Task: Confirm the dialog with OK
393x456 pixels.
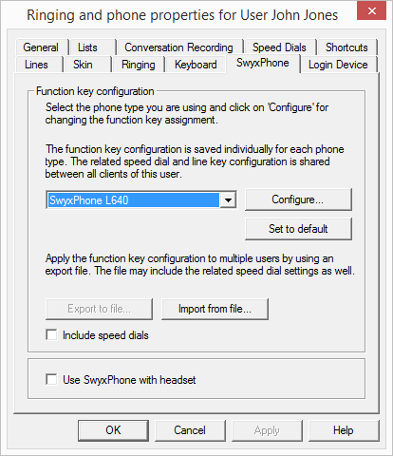Action: [x=113, y=430]
